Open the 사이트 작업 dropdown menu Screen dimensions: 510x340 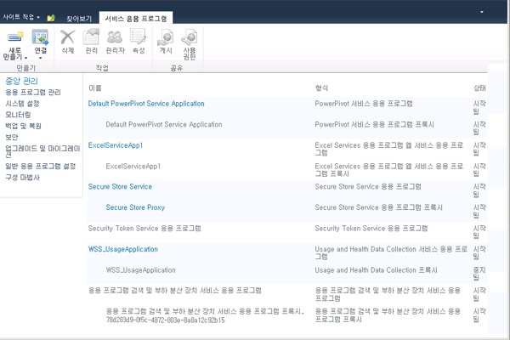click(21, 17)
